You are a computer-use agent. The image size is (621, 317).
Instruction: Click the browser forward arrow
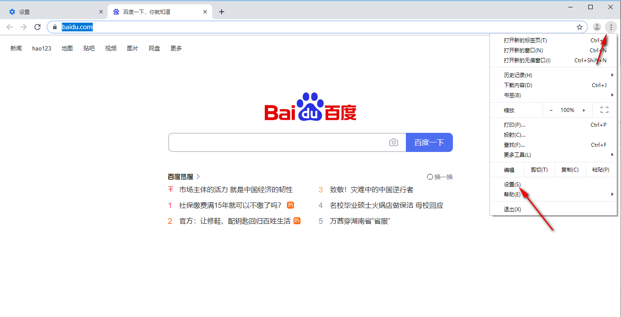[x=24, y=27]
